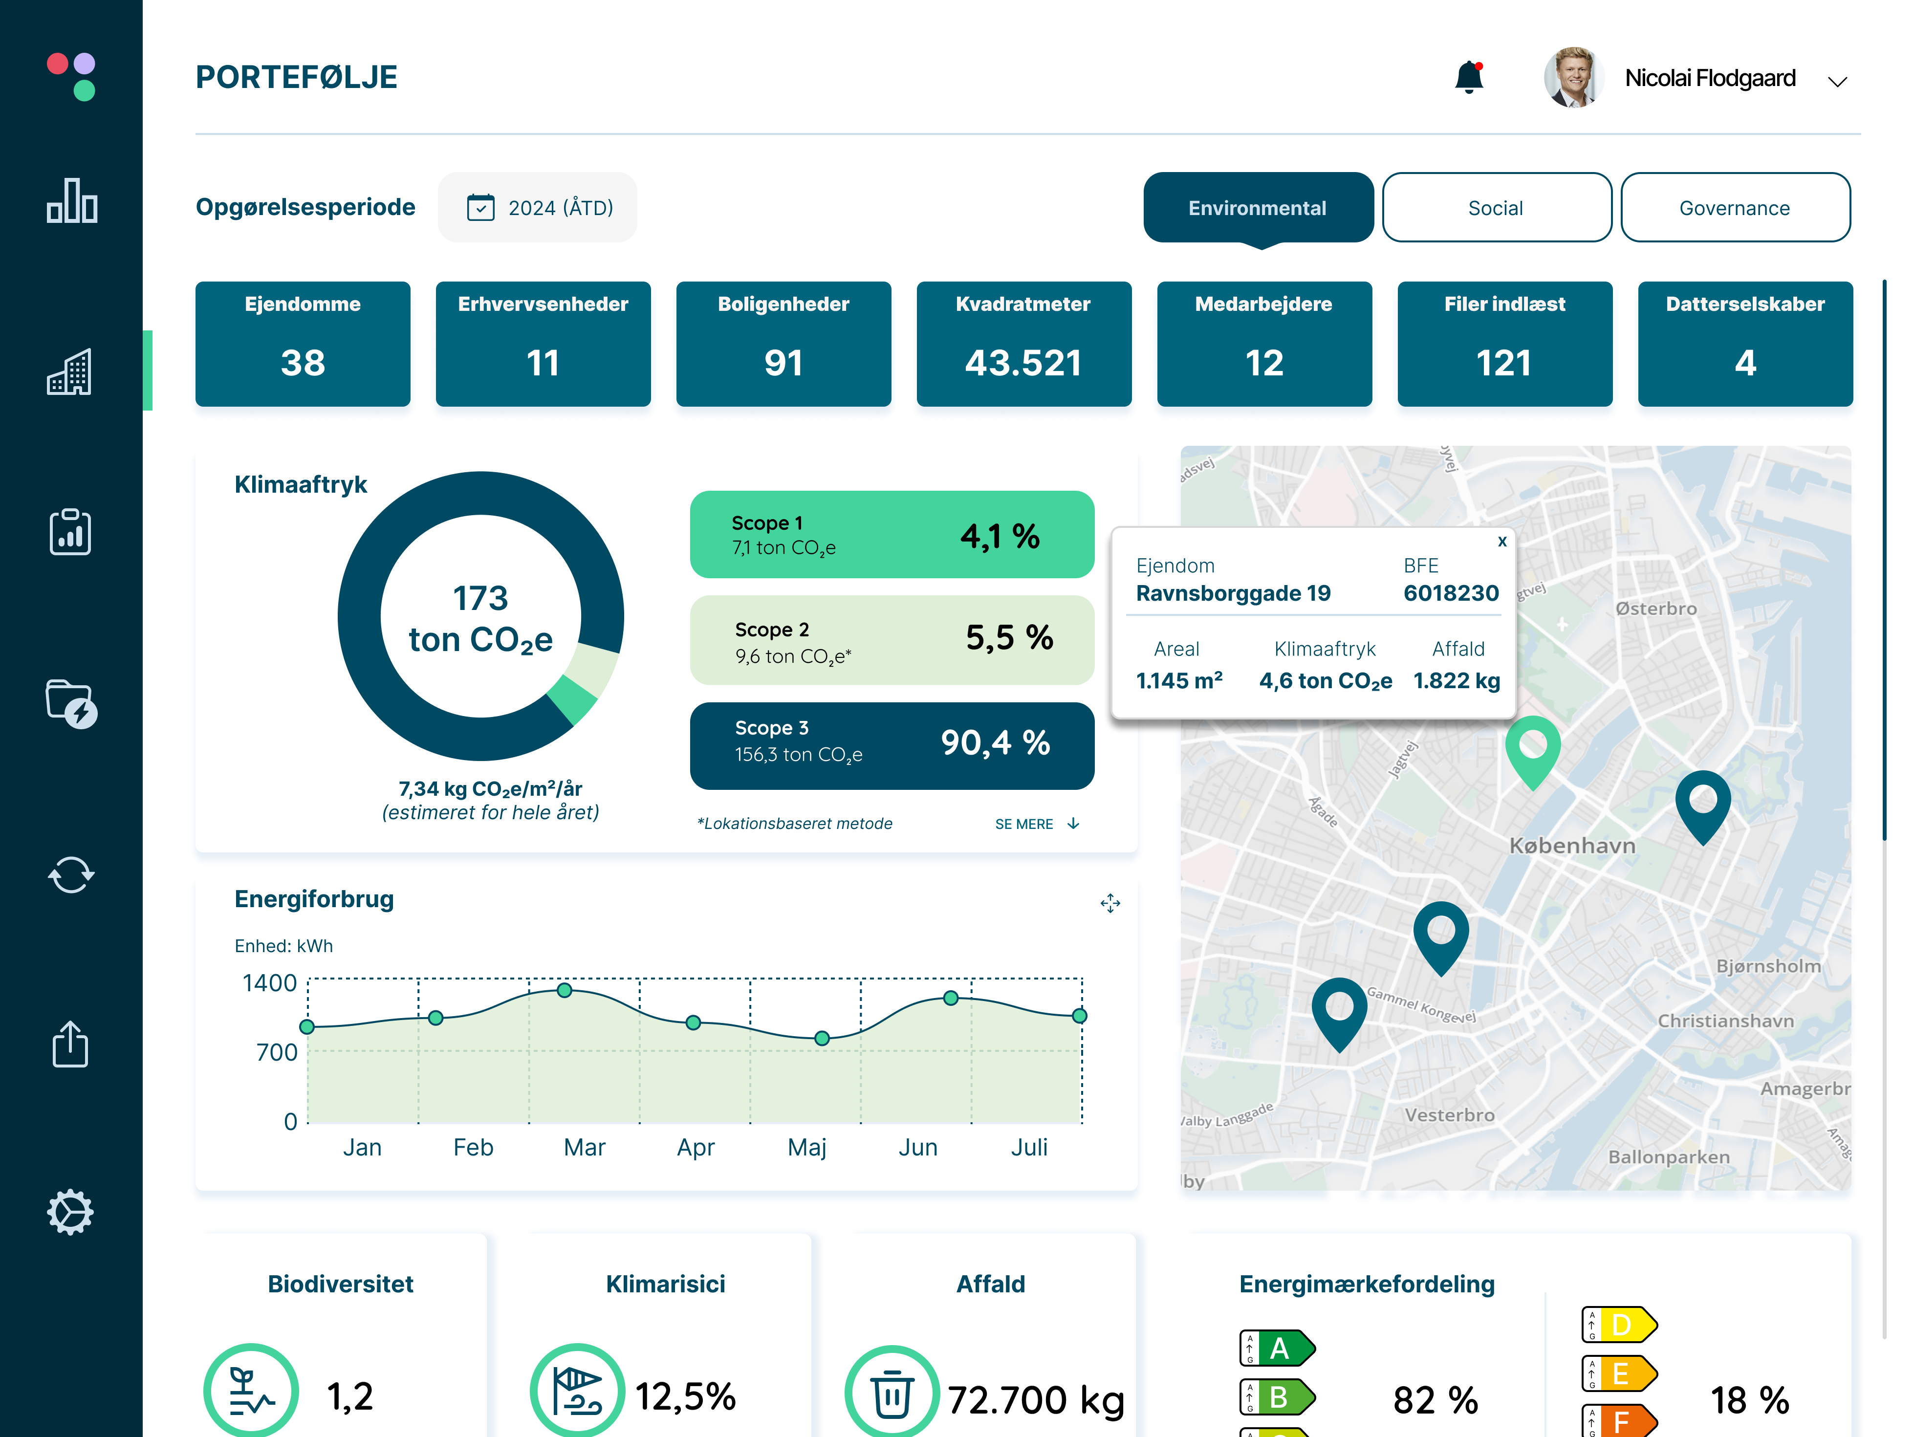
Task: Open the buildings portfolio sidebar icon
Action: point(69,372)
